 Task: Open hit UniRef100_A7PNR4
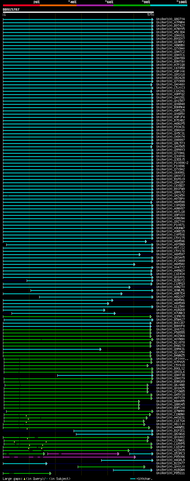pos(170,22)
